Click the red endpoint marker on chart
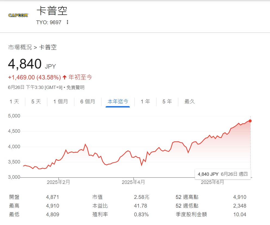This screenshot has height=225, width=270. (x=250, y=121)
